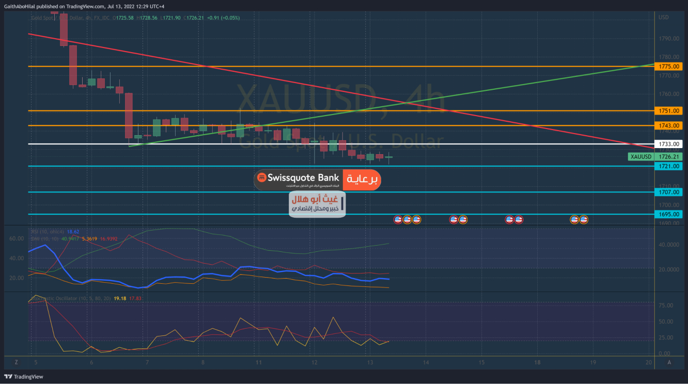Click the Stochastic value 19.18 in the legend
Screen dimensions: 688x387
[120, 298]
